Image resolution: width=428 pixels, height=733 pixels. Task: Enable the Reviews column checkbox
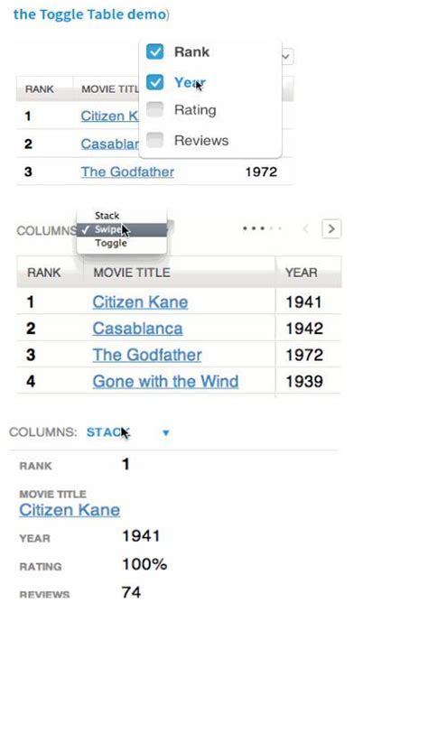pos(154,140)
